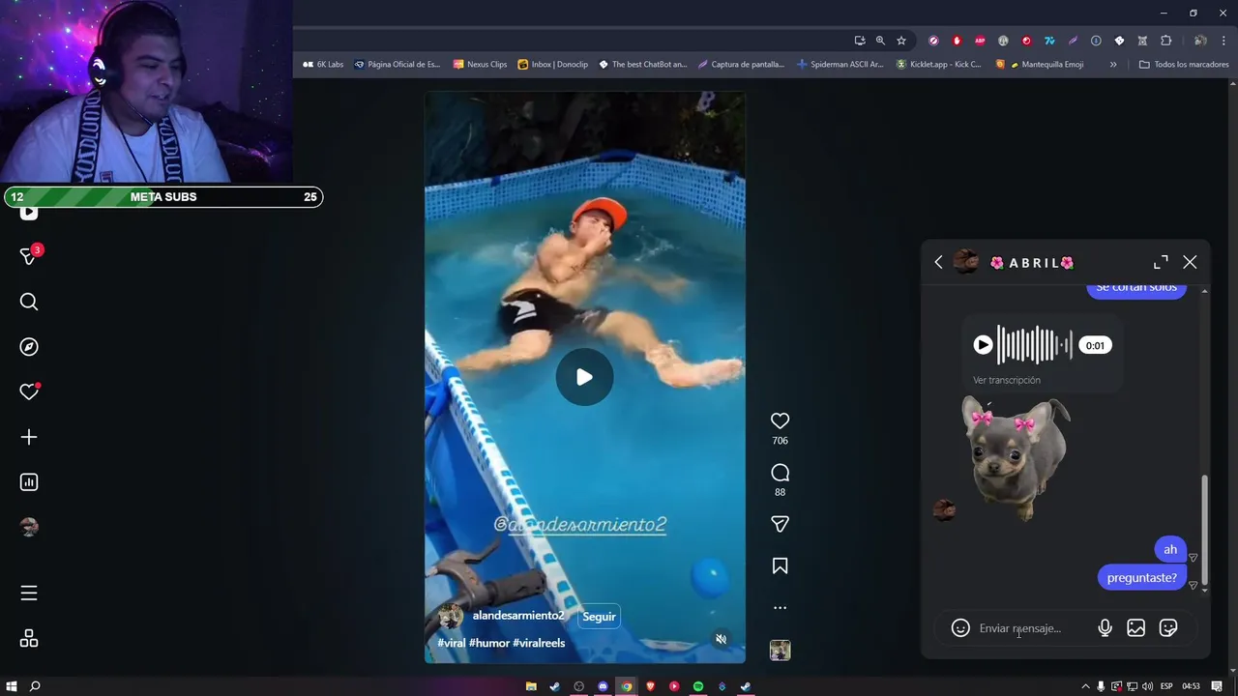Open the emoji picker in chat
This screenshot has height=696, width=1238.
[x=960, y=628]
